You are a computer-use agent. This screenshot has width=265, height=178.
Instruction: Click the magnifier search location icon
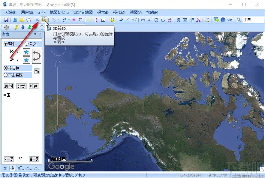coord(239,20)
